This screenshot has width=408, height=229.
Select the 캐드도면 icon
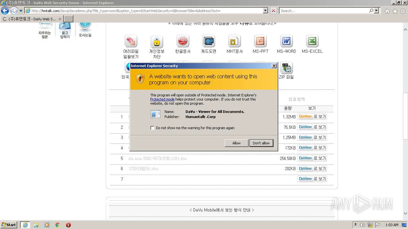coord(208,41)
